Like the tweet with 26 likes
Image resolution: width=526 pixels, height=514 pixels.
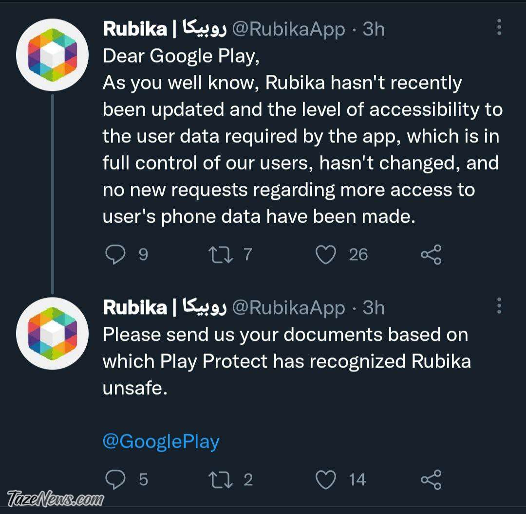[326, 254]
